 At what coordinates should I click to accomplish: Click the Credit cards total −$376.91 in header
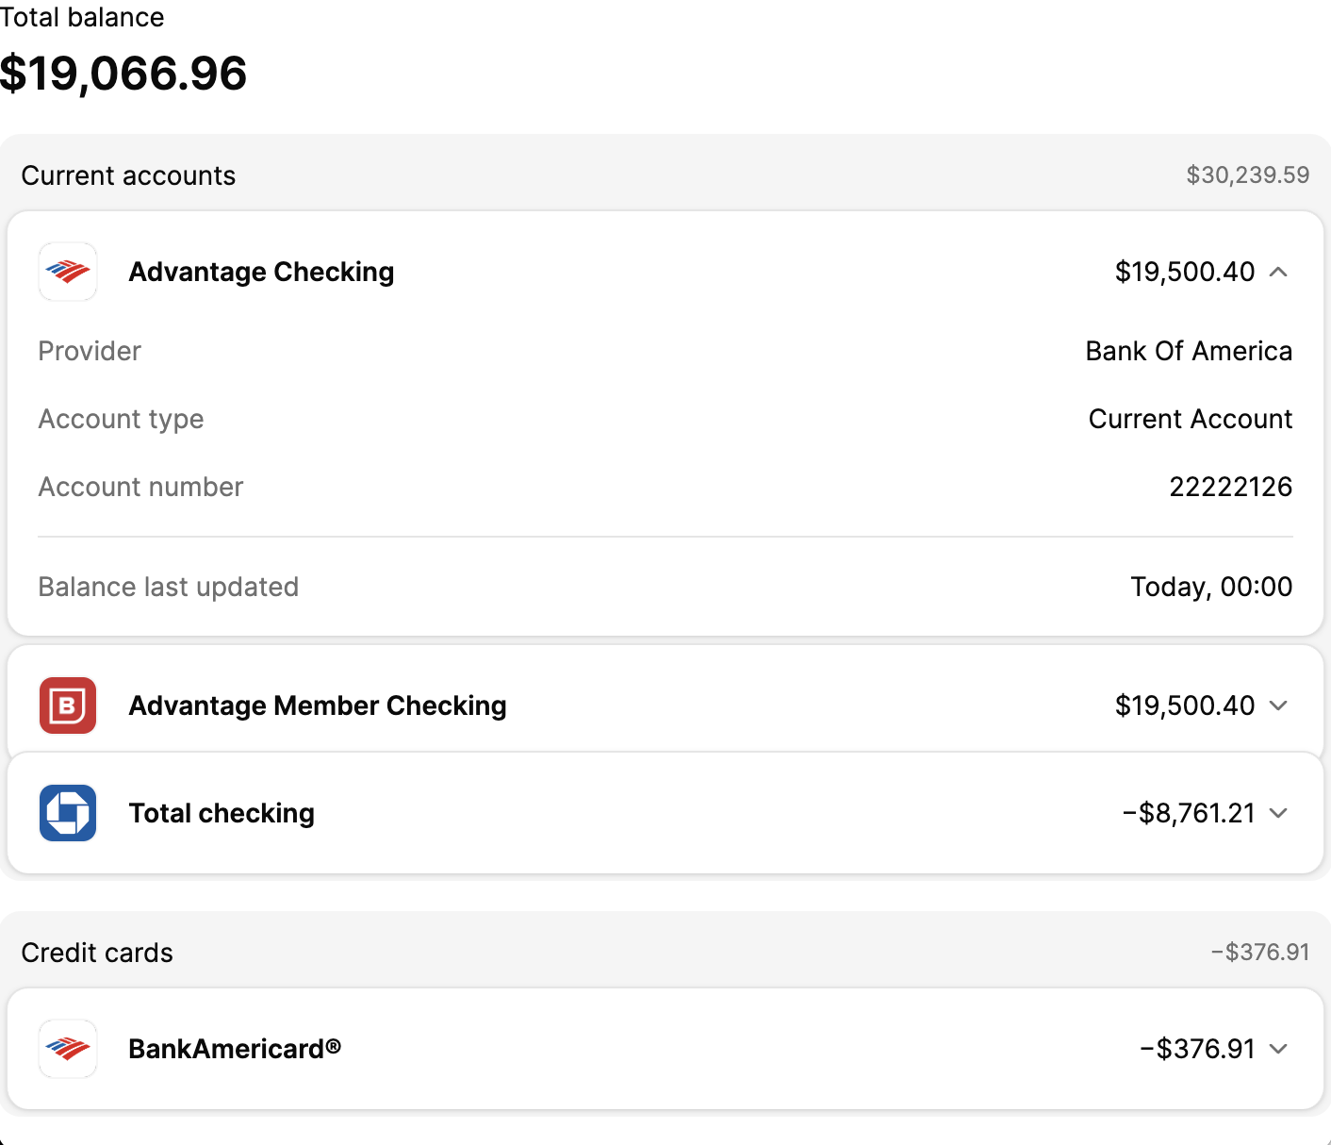pos(1260,953)
